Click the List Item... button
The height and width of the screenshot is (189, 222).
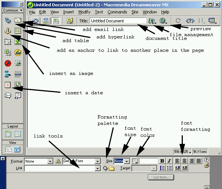click(161, 177)
